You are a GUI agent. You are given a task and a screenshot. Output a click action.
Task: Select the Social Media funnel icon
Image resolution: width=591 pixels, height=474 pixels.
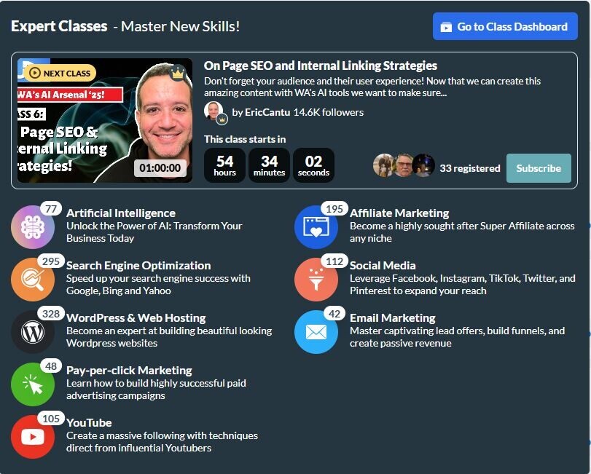(x=316, y=280)
